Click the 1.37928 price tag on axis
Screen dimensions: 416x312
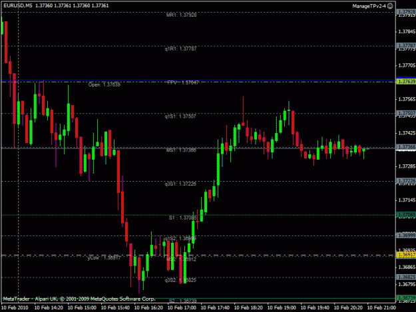coord(406,12)
